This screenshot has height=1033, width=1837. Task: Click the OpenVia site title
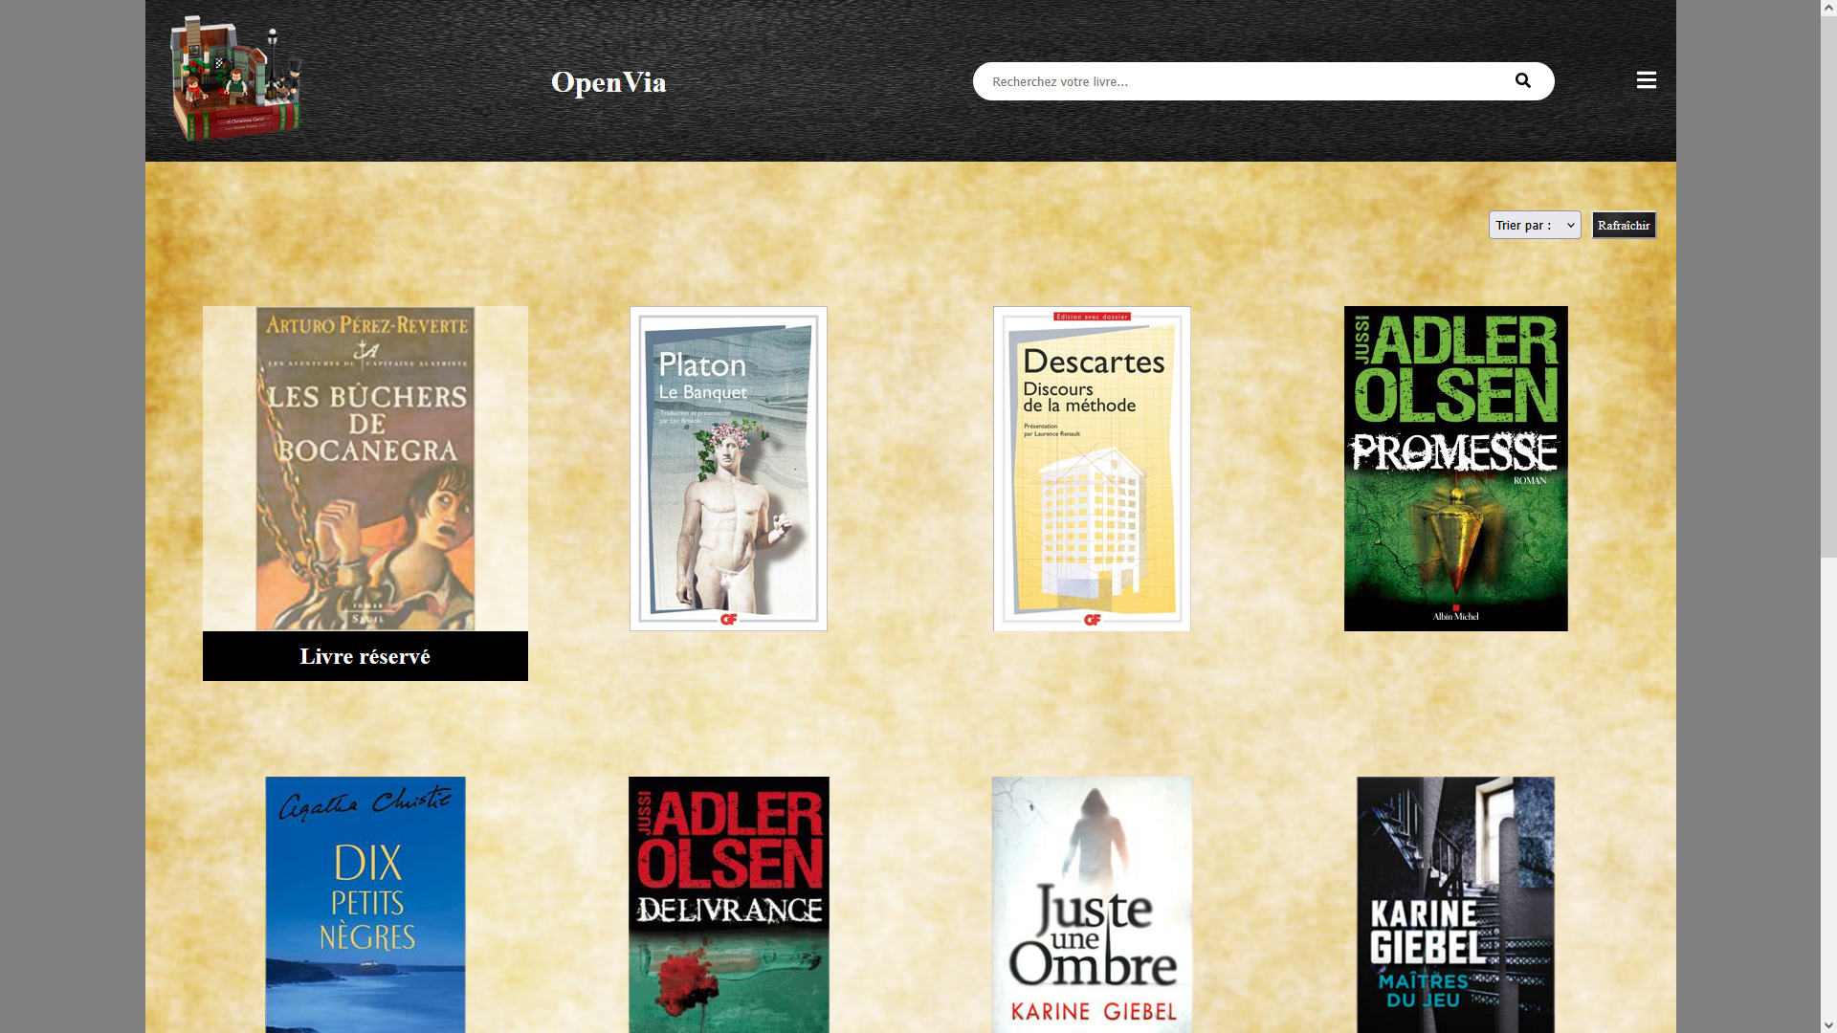coord(609,82)
